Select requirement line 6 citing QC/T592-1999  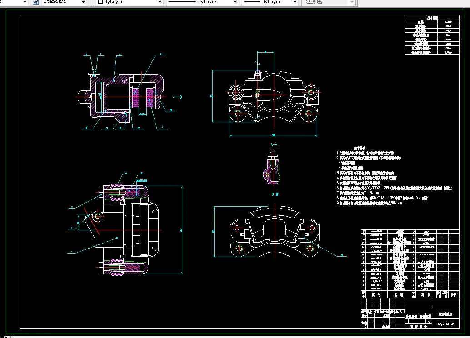pyautogui.click(x=394, y=188)
